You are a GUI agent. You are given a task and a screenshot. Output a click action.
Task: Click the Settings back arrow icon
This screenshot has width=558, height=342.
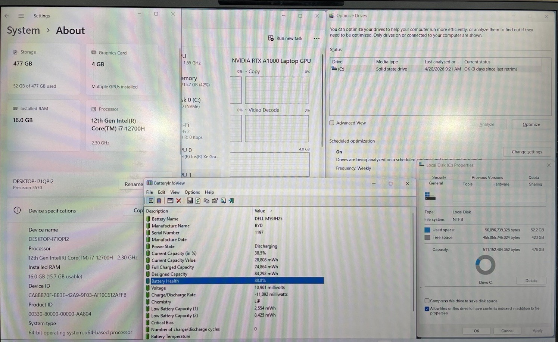7,16
